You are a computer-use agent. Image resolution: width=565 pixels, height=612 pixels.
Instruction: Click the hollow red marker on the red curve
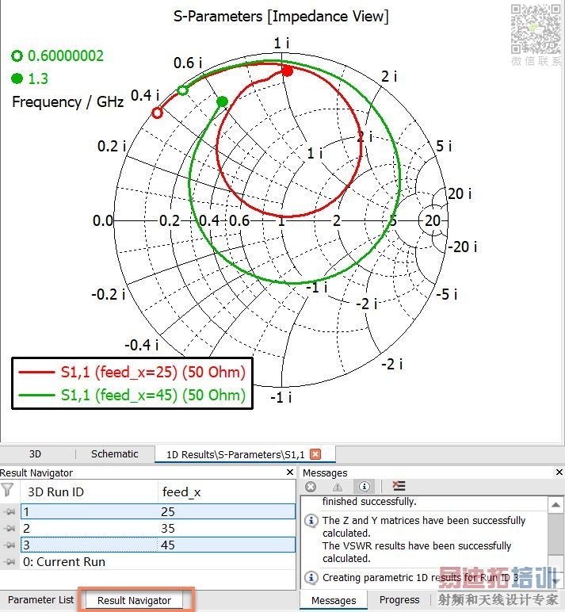[157, 113]
